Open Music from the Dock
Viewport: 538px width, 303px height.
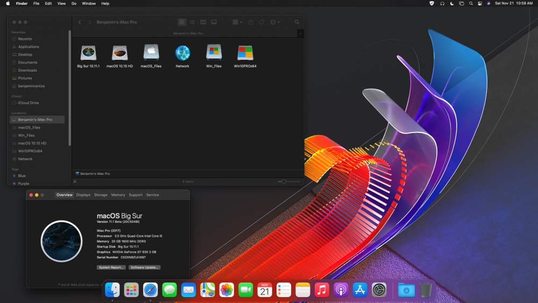point(322,290)
